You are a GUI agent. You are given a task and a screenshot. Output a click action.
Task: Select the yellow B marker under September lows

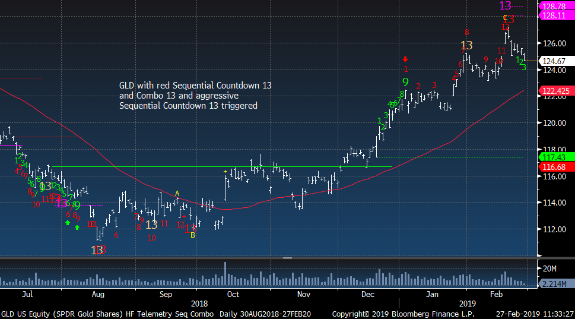point(192,235)
